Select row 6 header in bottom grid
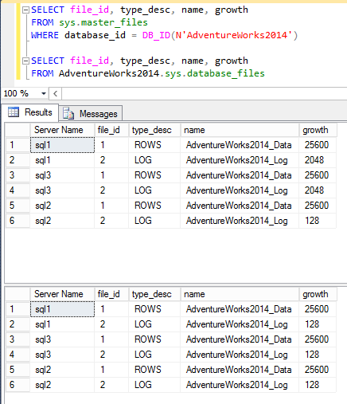 [18, 385]
